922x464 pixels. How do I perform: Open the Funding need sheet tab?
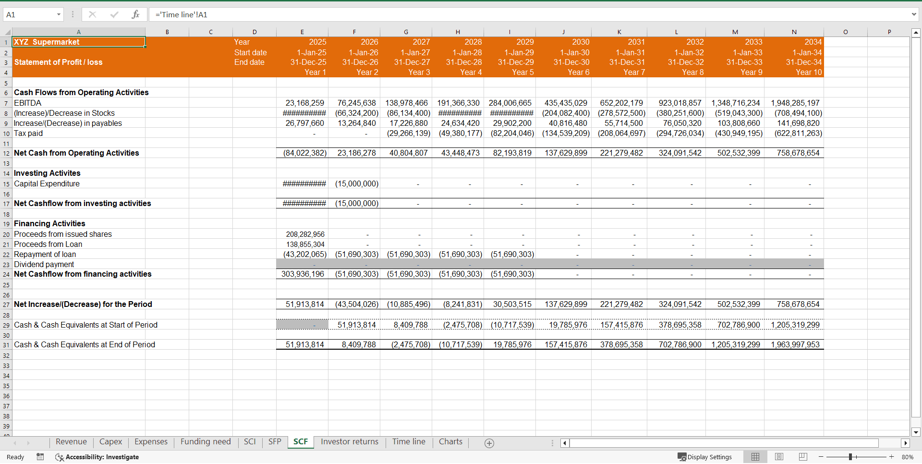pos(206,442)
